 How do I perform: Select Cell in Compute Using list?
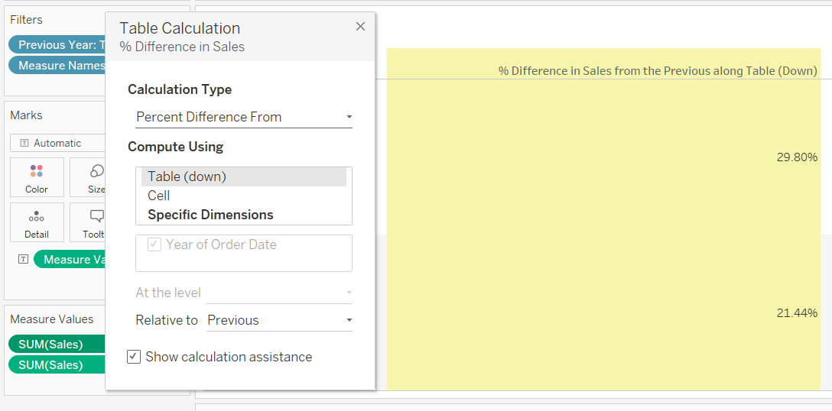click(159, 196)
